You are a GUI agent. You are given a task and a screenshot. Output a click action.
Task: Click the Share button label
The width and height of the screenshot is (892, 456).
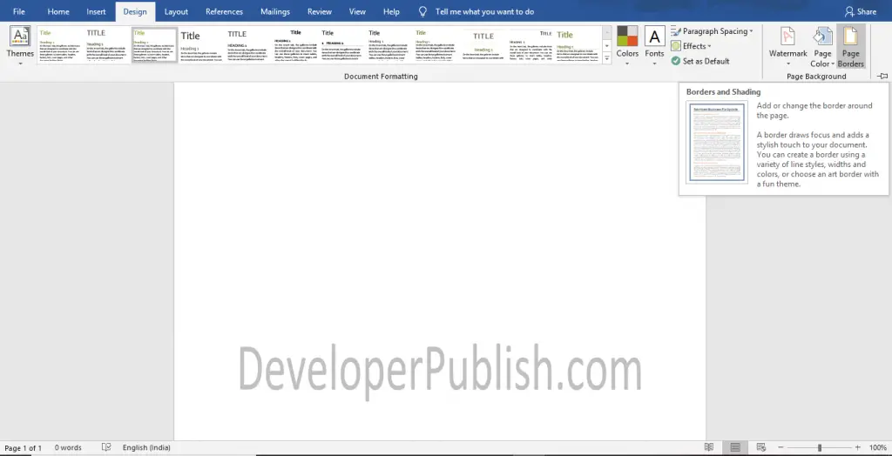[867, 11]
